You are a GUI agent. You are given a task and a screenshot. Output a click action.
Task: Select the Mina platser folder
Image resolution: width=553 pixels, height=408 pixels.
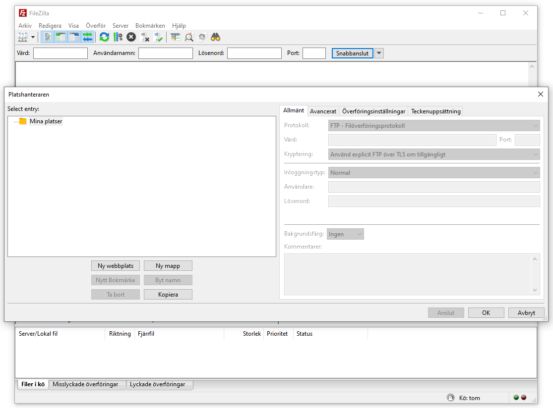click(46, 121)
